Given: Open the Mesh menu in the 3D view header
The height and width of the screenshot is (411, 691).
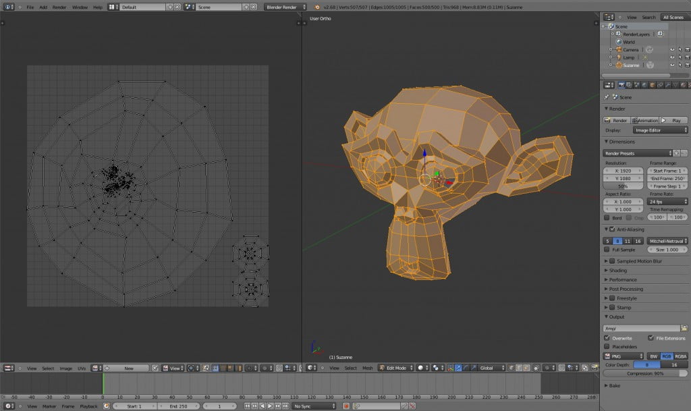Looking at the screenshot, I should point(368,368).
